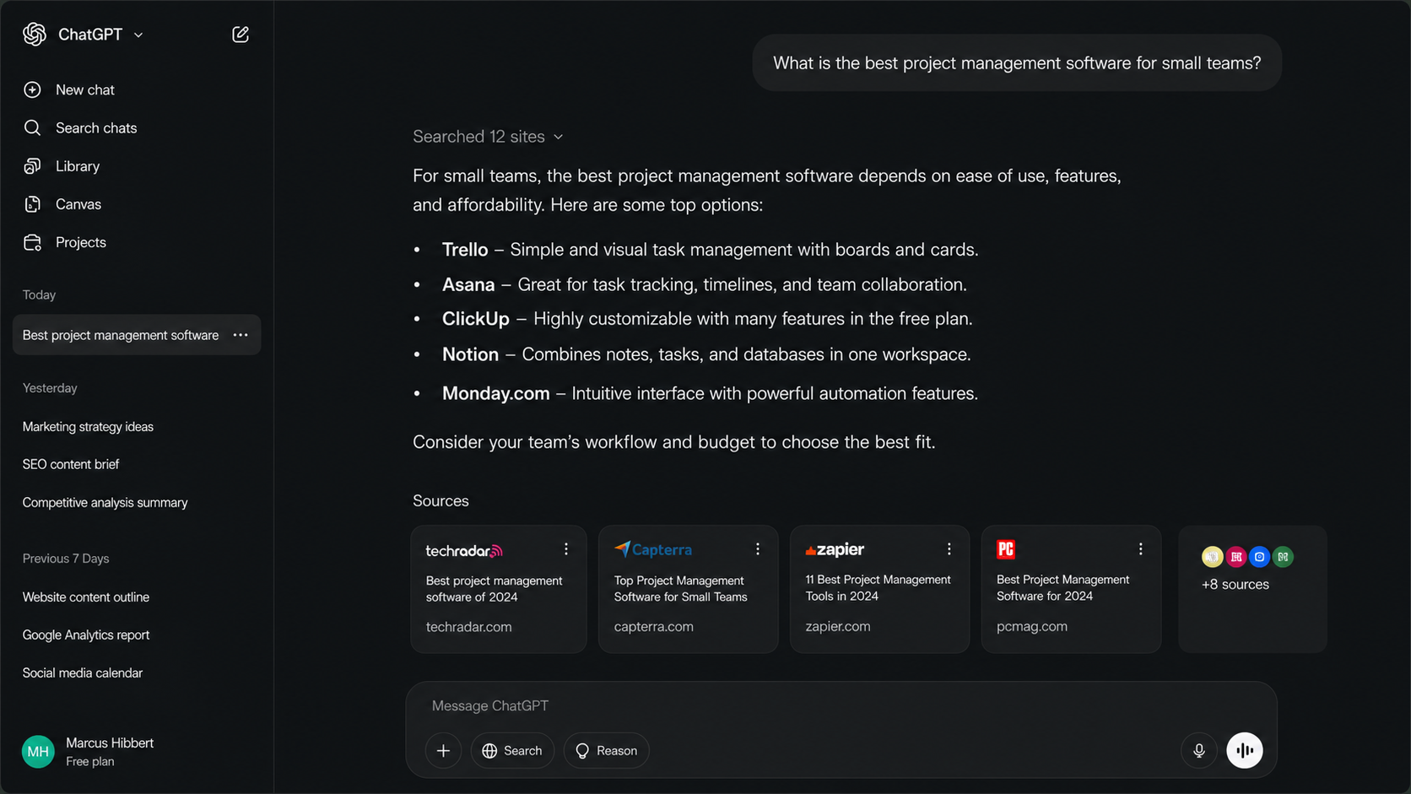The height and width of the screenshot is (794, 1411).
Task: Click the zapier logo
Action: 835,549
